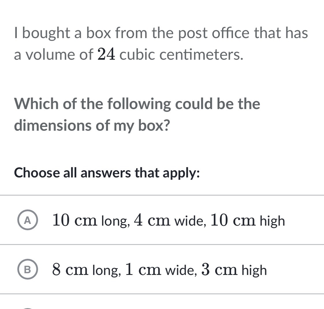The height and width of the screenshot is (309, 324).
Task: Select answer choice A circle
Action: (x=27, y=220)
